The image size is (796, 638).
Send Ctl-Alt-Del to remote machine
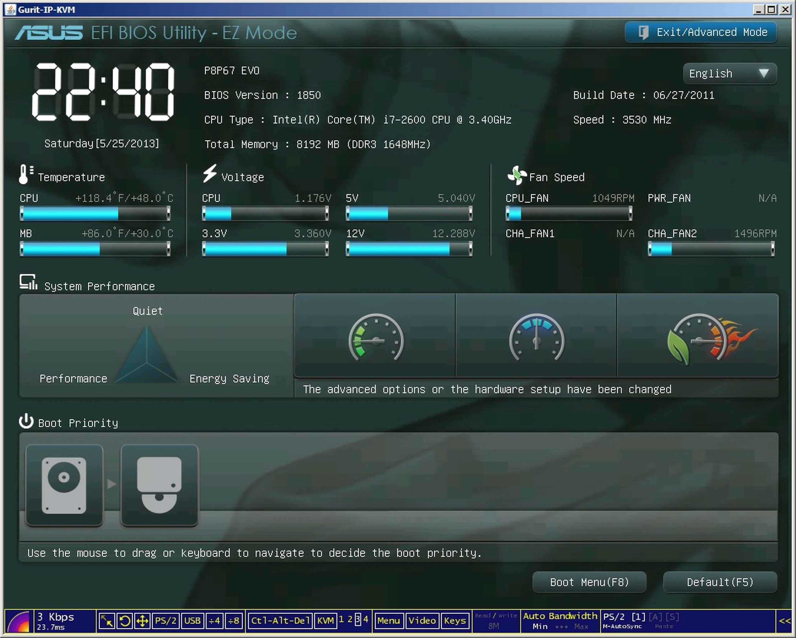280,621
